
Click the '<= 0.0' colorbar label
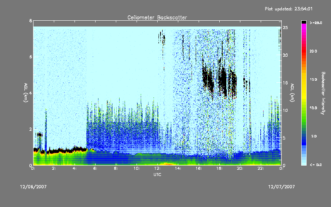316,165
